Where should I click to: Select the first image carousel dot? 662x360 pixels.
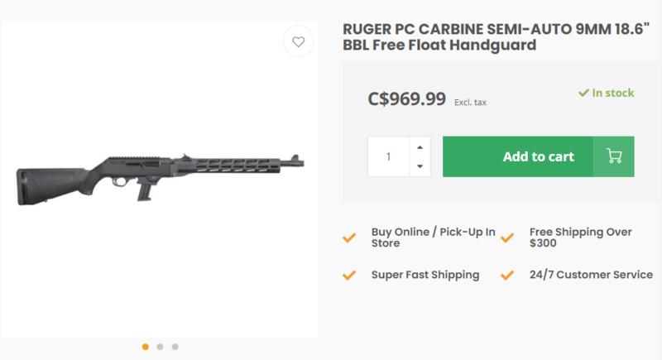pyautogui.click(x=146, y=347)
